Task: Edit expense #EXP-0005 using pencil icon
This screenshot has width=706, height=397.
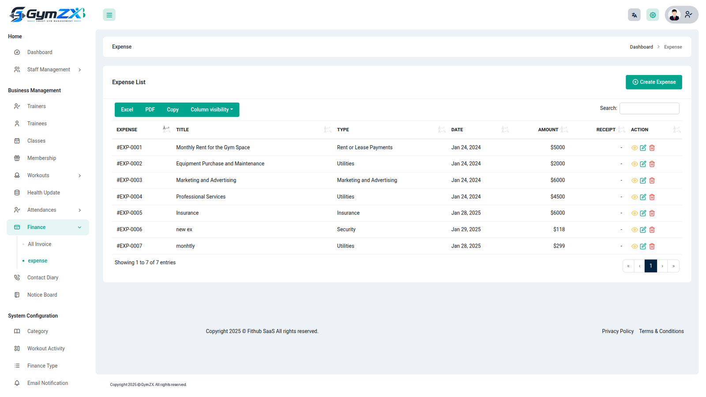Action: 643,213
